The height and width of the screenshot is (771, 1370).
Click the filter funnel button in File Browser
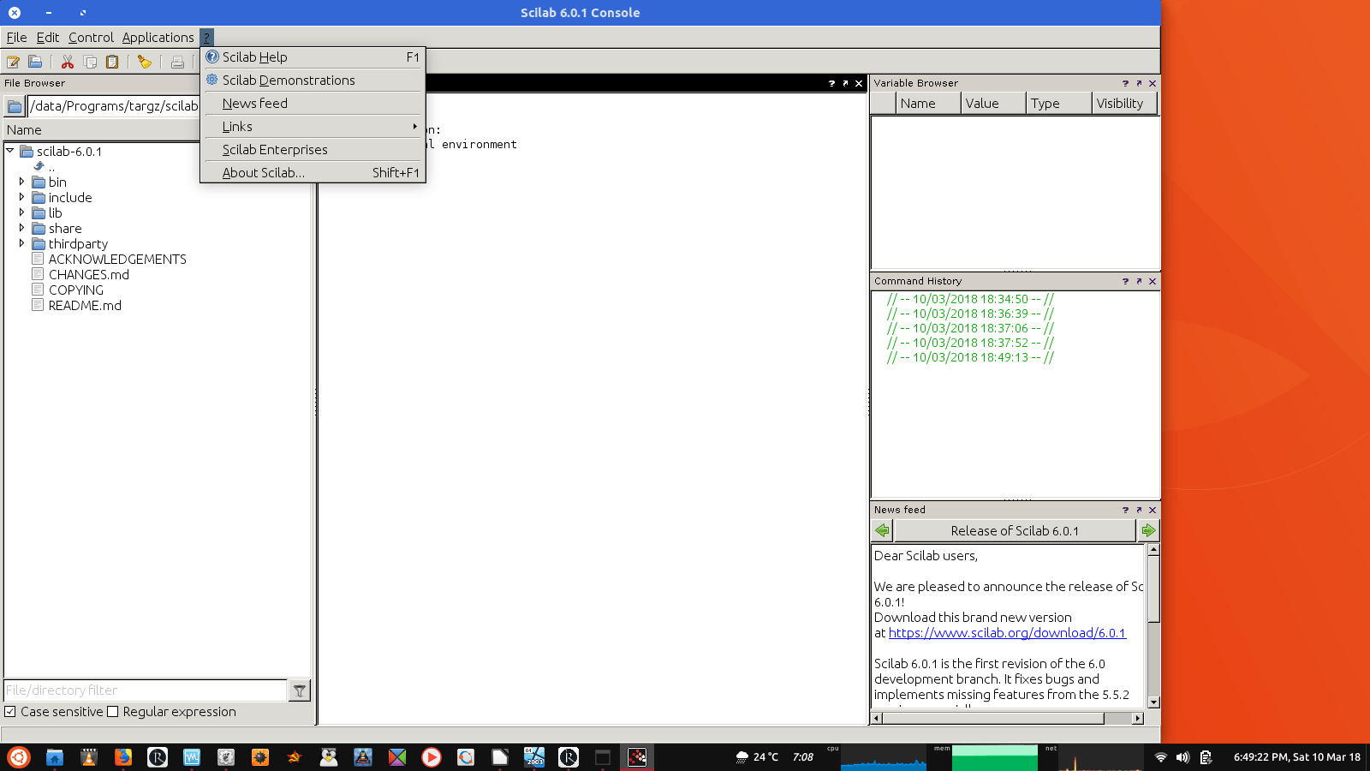tap(300, 690)
